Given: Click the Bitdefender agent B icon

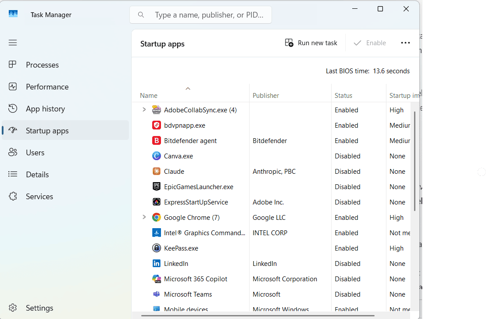Looking at the screenshot, I should coord(157,140).
